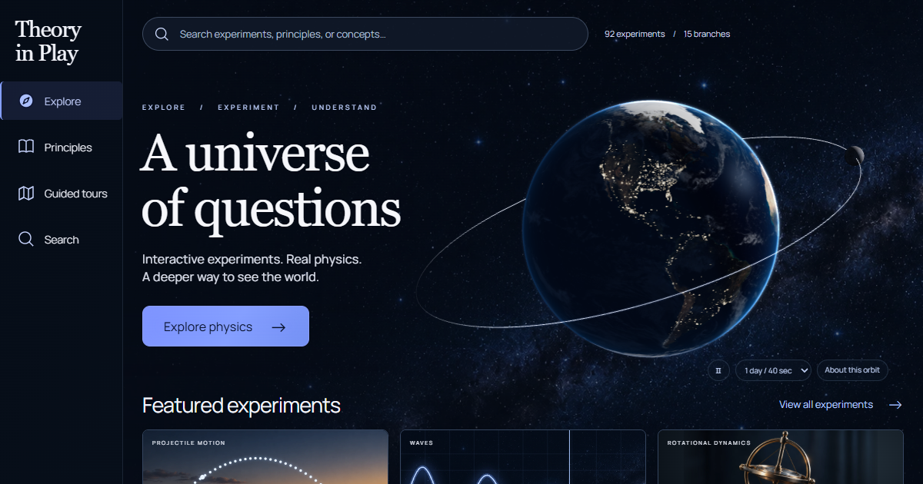Open the Waves experiment card

(523, 457)
